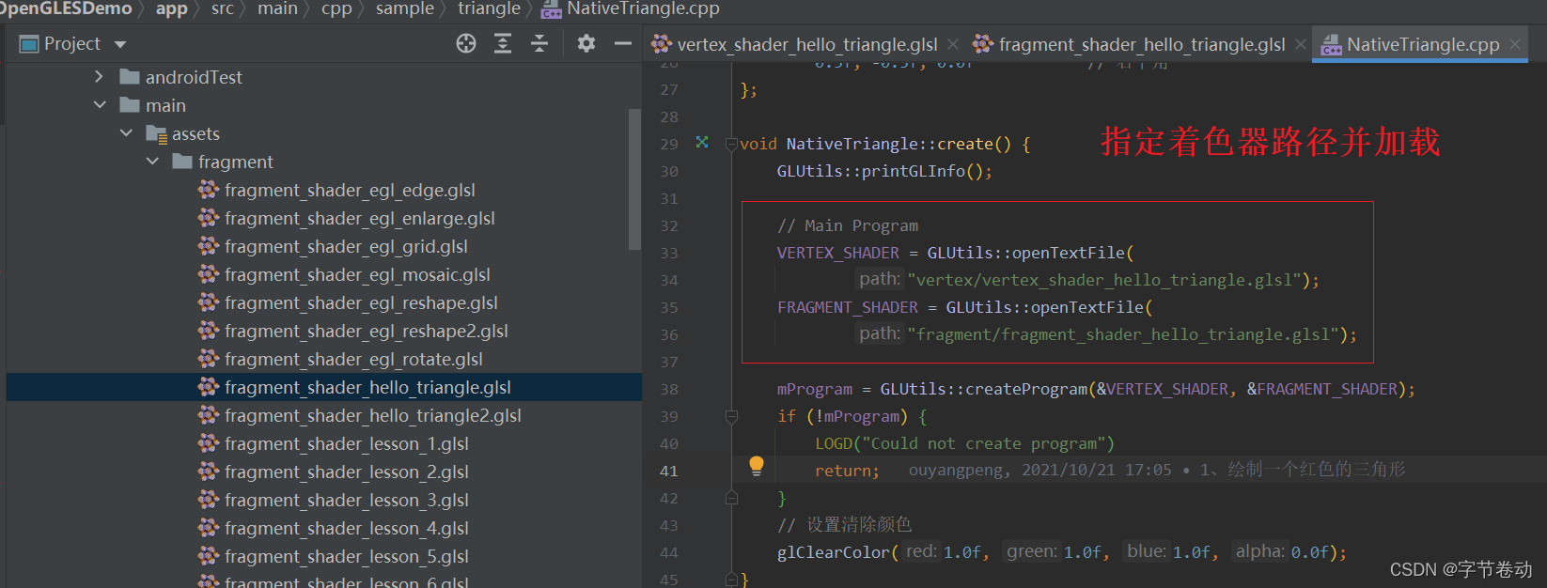
Task: Click the git blame annotation on line 41
Action: click(1157, 470)
